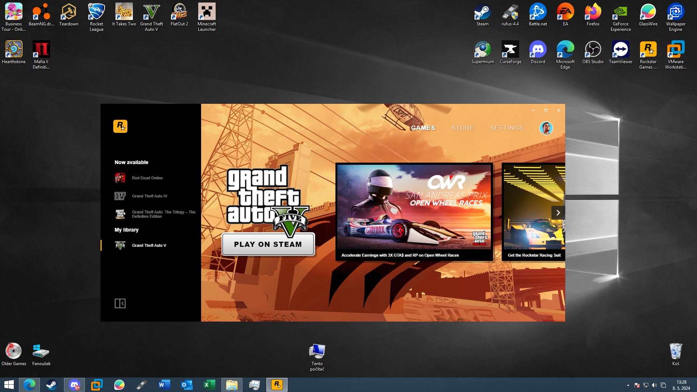The width and height of the screenshot is (697, 392).
Task: Select the rufus-4.4 desktop icon
Action: [x=510, y=15]
